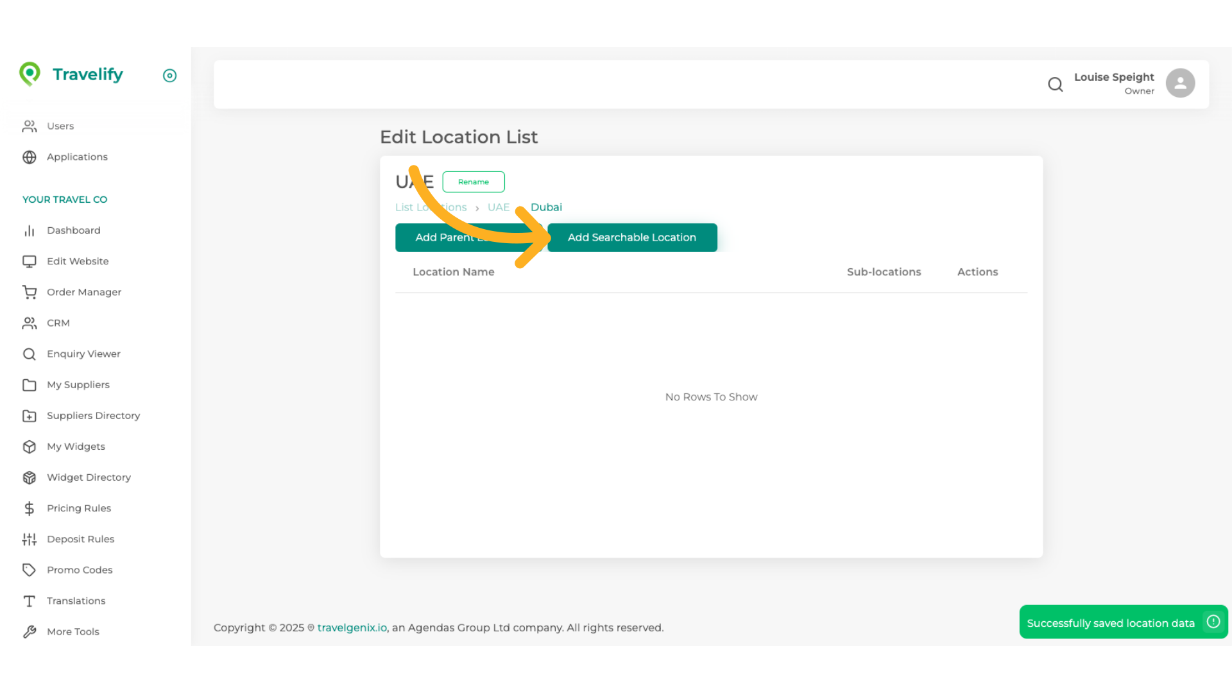Open More Tools at the sidebar bottom
The image size is (1232, 693).
click(x=73, y=631)
